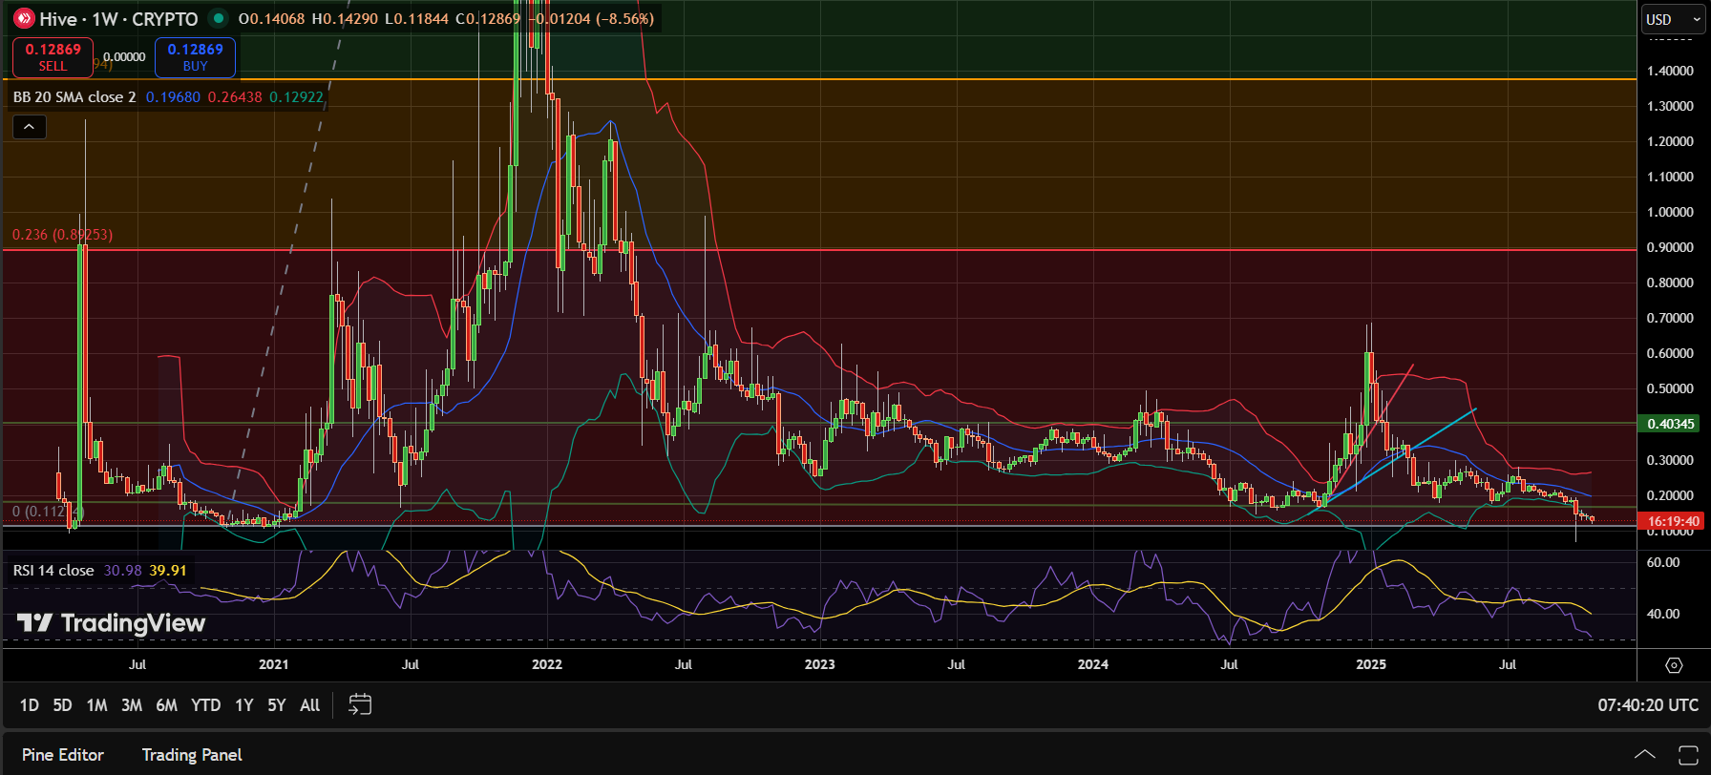This screenshot has width=1711, height=775.
Task: Open the USD currency dropdown
Action: pyautogui.click(x=1673, y=19)
